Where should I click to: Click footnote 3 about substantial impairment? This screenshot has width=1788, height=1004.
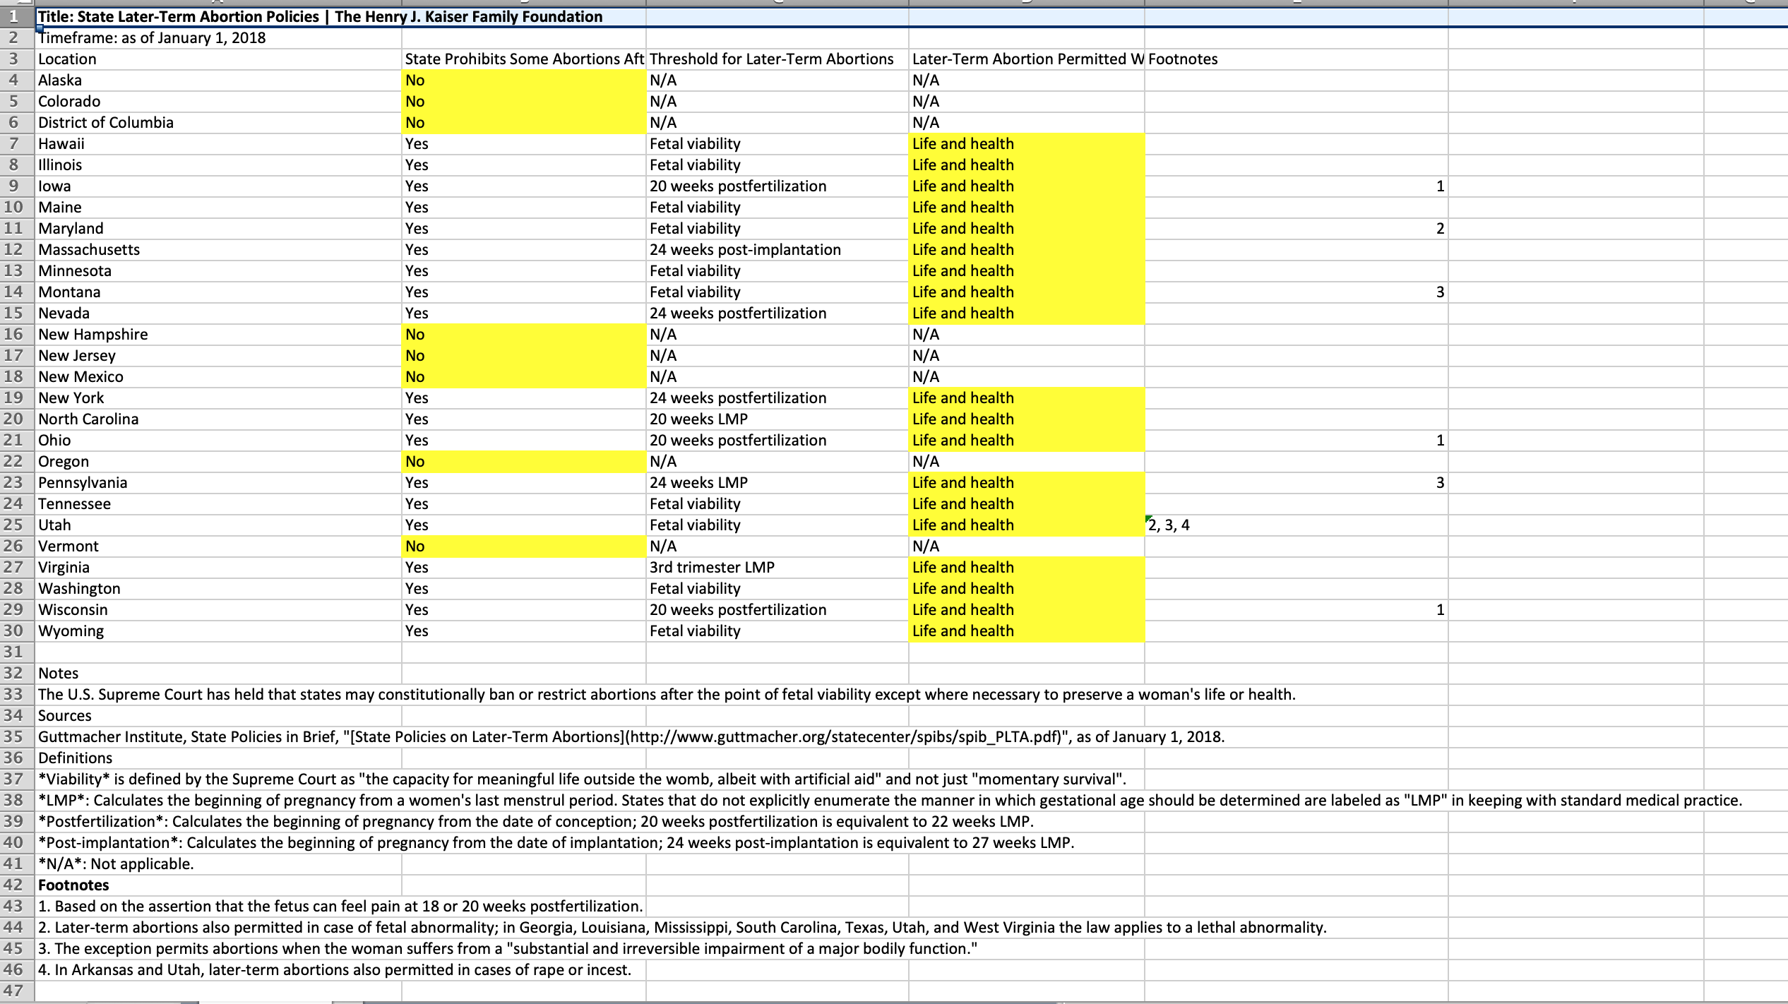tap(508, 949)
